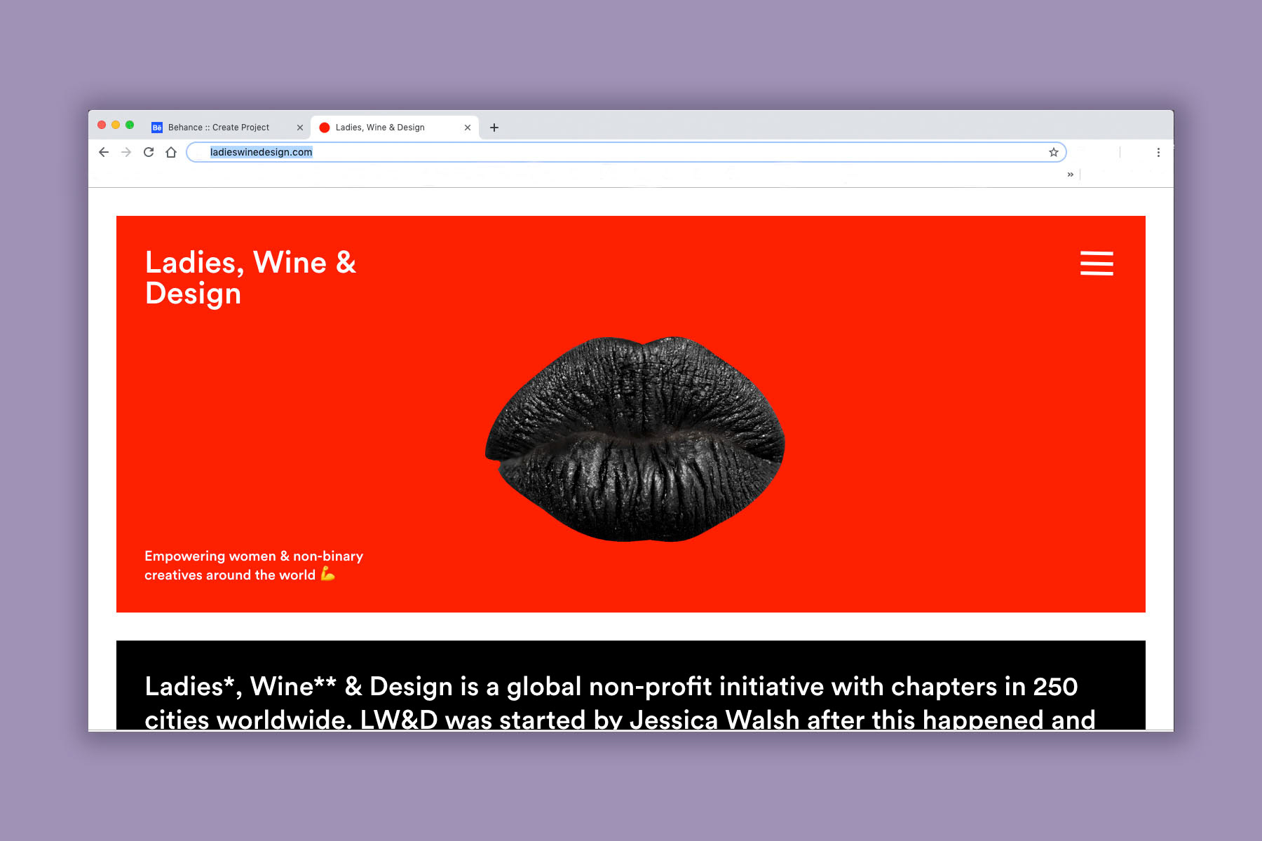Open the Chrome three-dot menu
The image size is (1262, 841).
1158,152
